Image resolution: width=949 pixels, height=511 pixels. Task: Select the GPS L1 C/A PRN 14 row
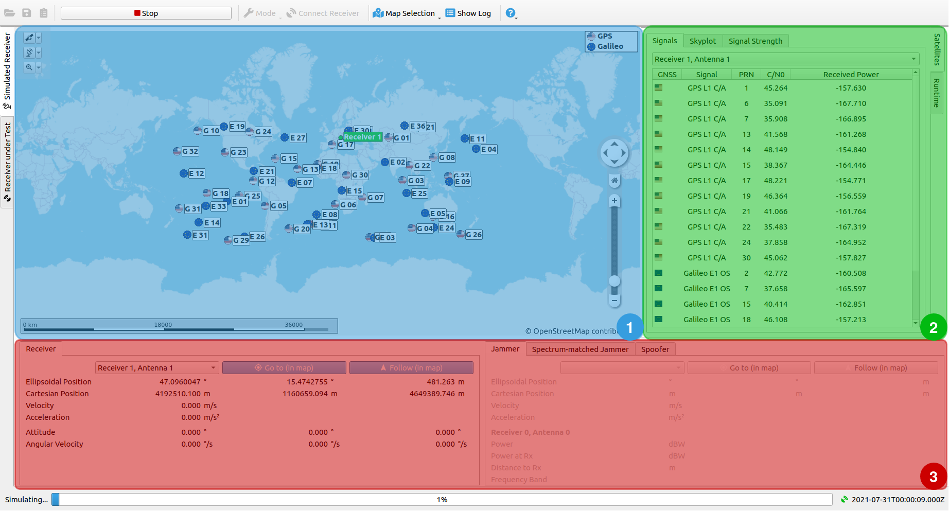point(782,150)
